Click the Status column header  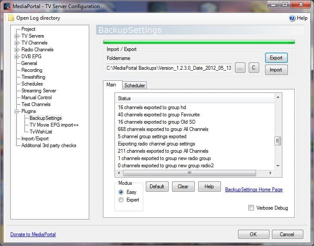(195, 98)
